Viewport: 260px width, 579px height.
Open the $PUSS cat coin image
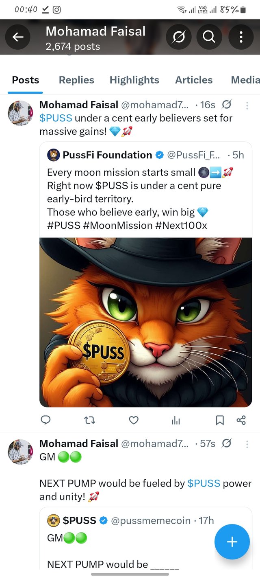[145, 322]
